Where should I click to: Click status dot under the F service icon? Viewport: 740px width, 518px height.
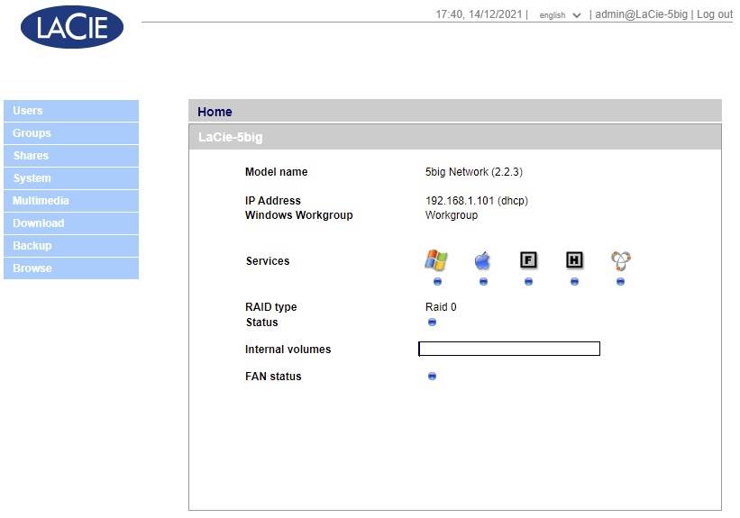528,282
